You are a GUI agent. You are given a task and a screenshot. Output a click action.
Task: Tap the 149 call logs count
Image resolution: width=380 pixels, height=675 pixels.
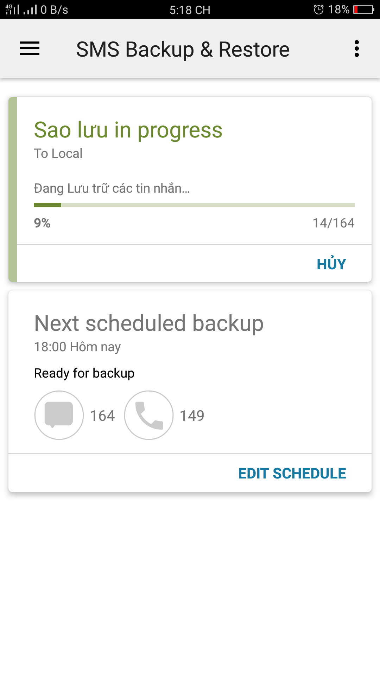pyautogui.click(x=192, y=416)
